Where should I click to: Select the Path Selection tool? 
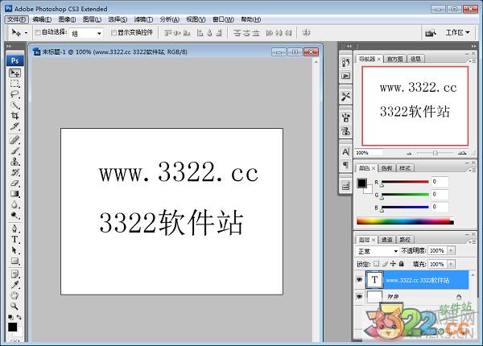tap(14, 250)
